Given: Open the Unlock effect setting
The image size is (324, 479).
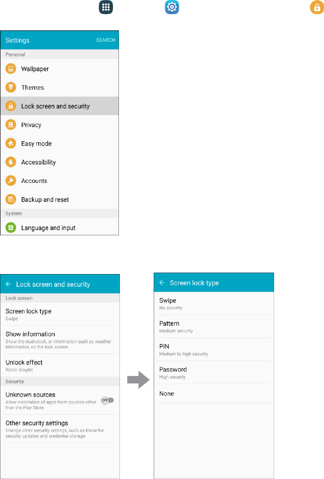Looking at the screenshot, I should point(60,365).
